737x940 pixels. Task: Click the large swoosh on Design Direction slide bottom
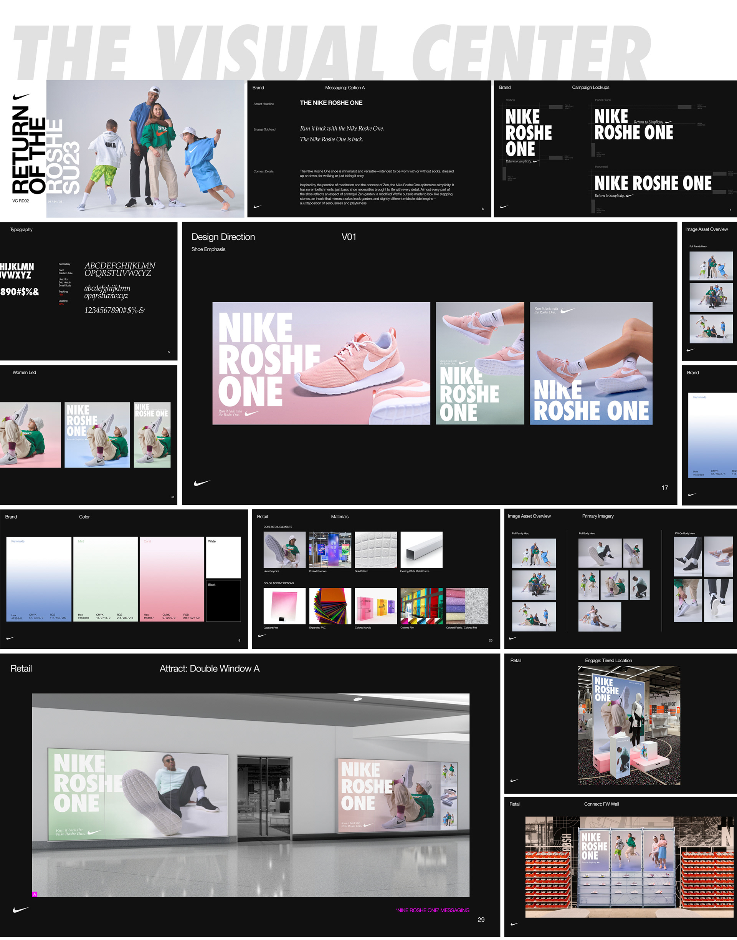[202, 483]
